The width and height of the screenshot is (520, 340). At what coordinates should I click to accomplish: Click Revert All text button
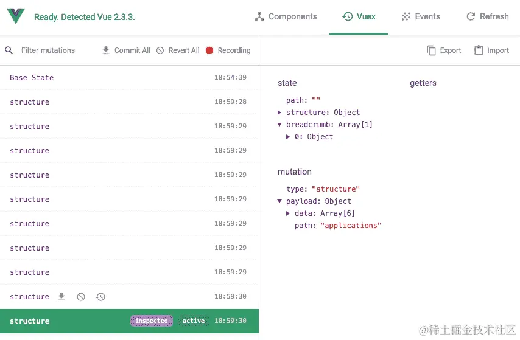[x=184, y=50]
